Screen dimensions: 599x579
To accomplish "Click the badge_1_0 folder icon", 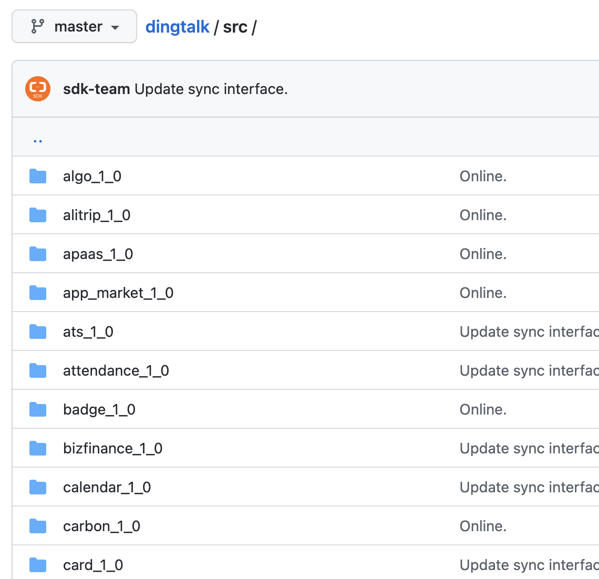I will click(x=38, y=410).
